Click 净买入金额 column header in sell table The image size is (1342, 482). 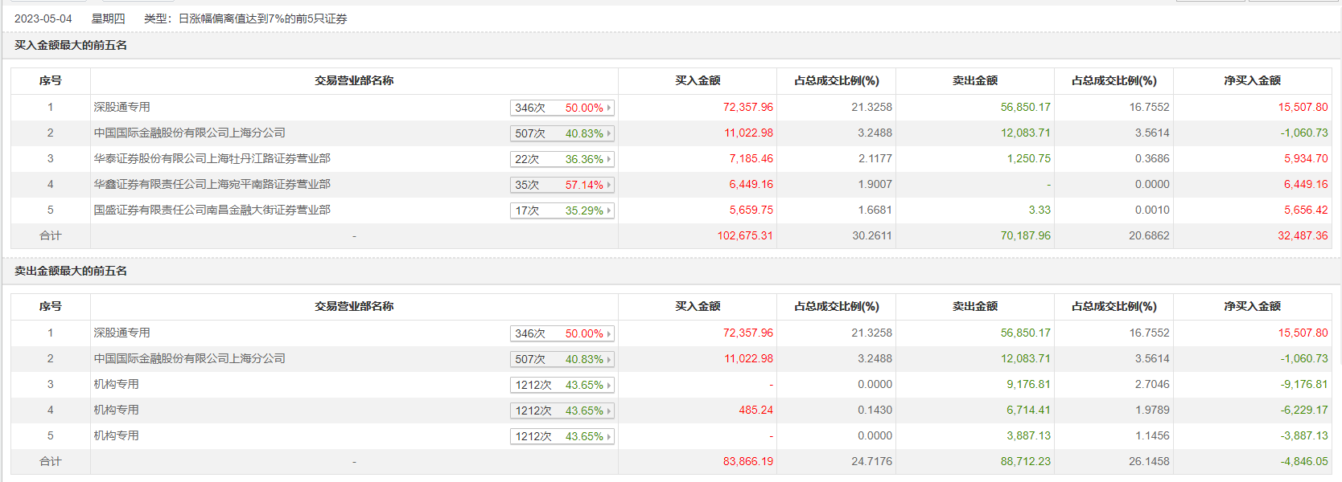1252,306
